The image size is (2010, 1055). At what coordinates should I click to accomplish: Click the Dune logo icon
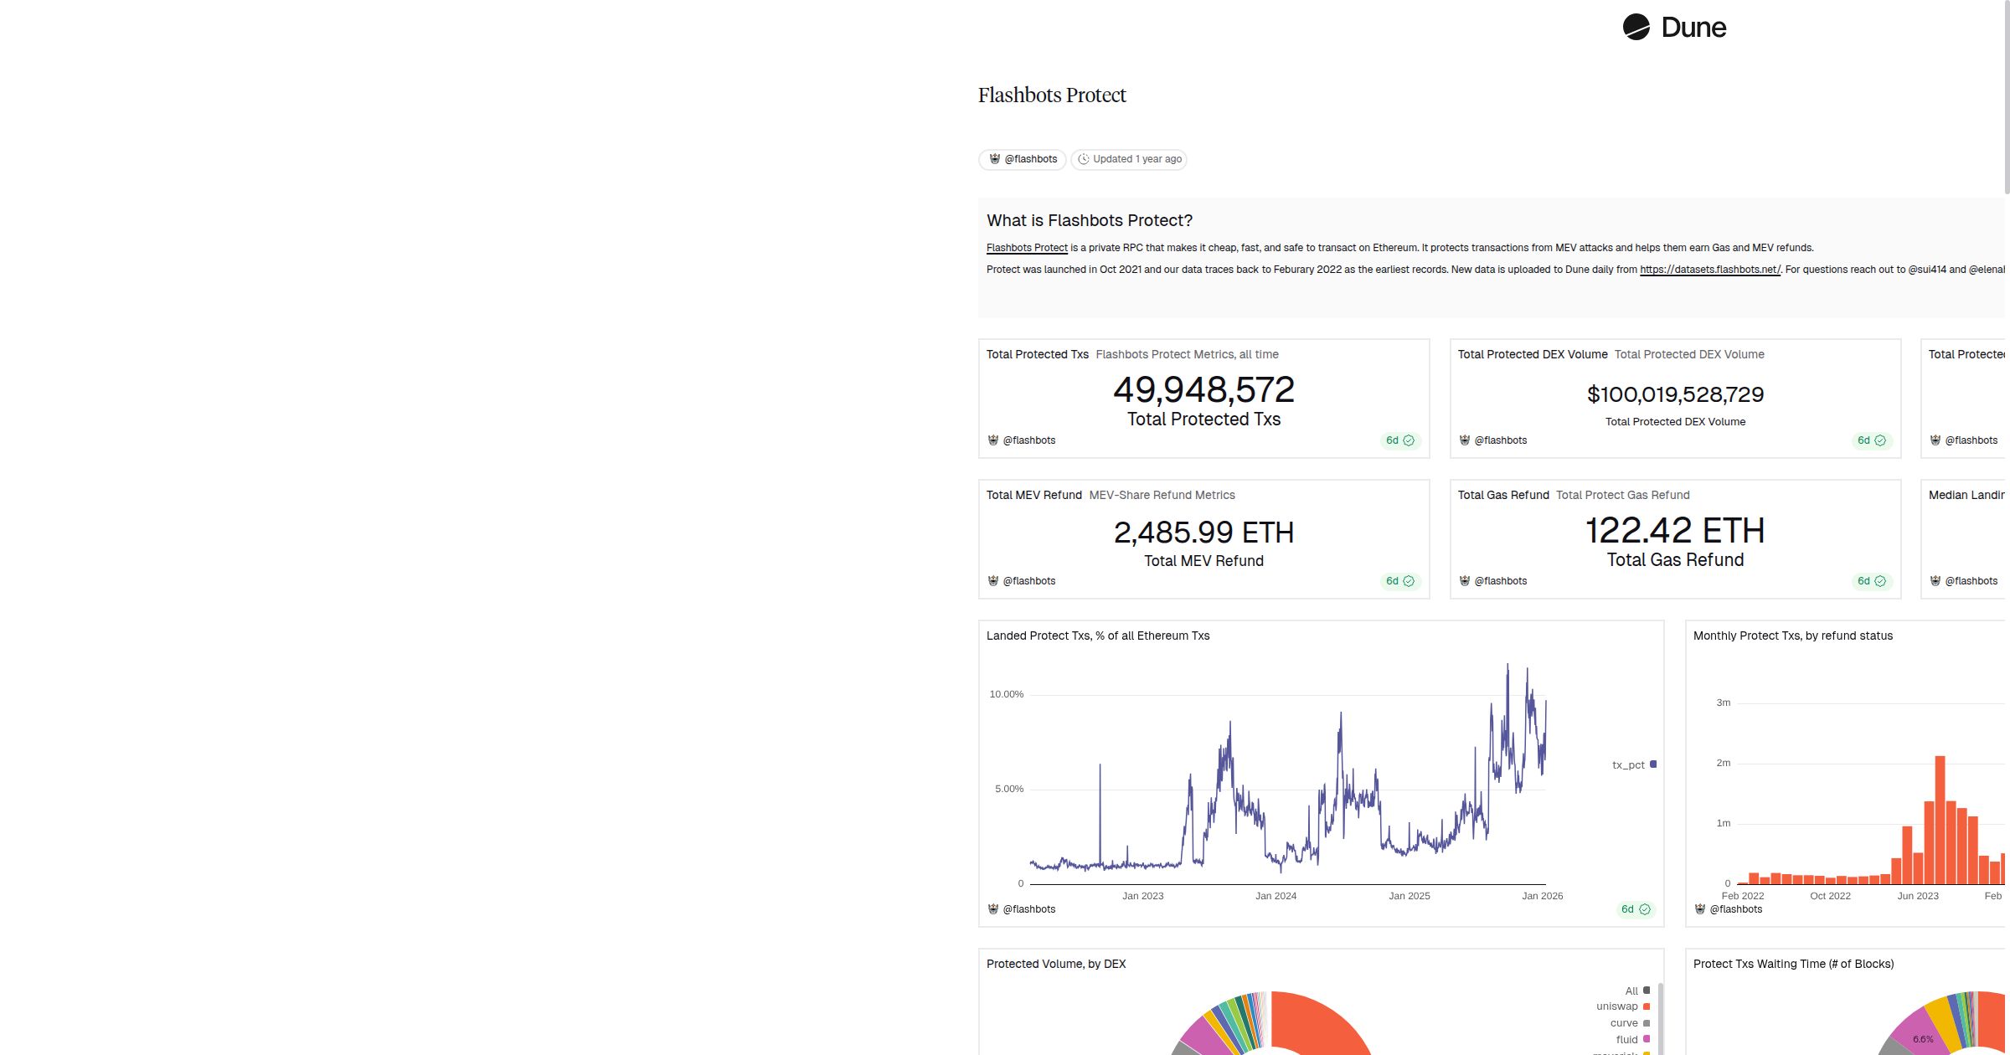pyautogui.click(x=1636, y=28)
